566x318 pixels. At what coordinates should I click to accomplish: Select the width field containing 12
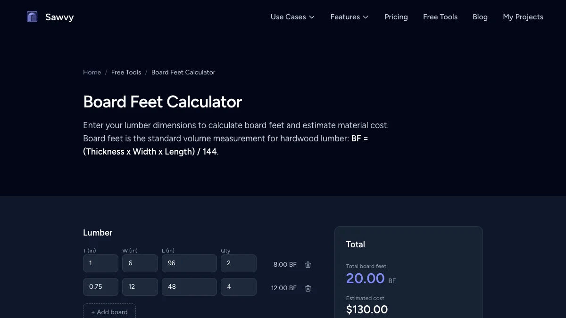click(x=140, y=286)
